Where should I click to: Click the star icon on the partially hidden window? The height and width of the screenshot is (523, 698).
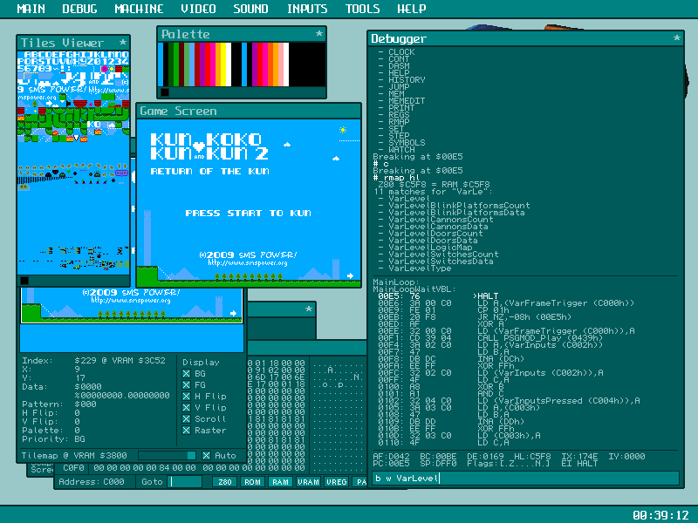309,309
